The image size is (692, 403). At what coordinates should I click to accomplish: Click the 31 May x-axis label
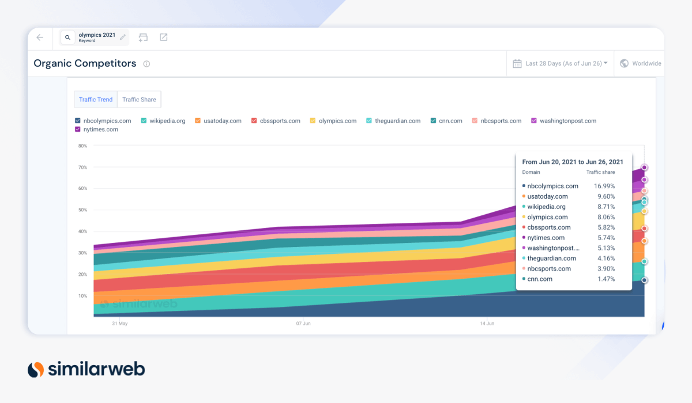119,324
